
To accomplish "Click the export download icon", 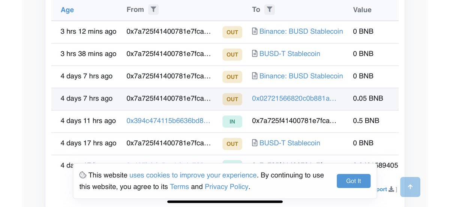I will [x=391, y=189].
